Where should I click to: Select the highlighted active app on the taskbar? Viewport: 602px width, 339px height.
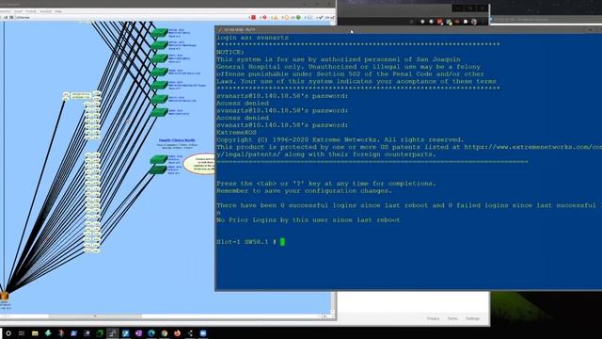click(113, 333)
